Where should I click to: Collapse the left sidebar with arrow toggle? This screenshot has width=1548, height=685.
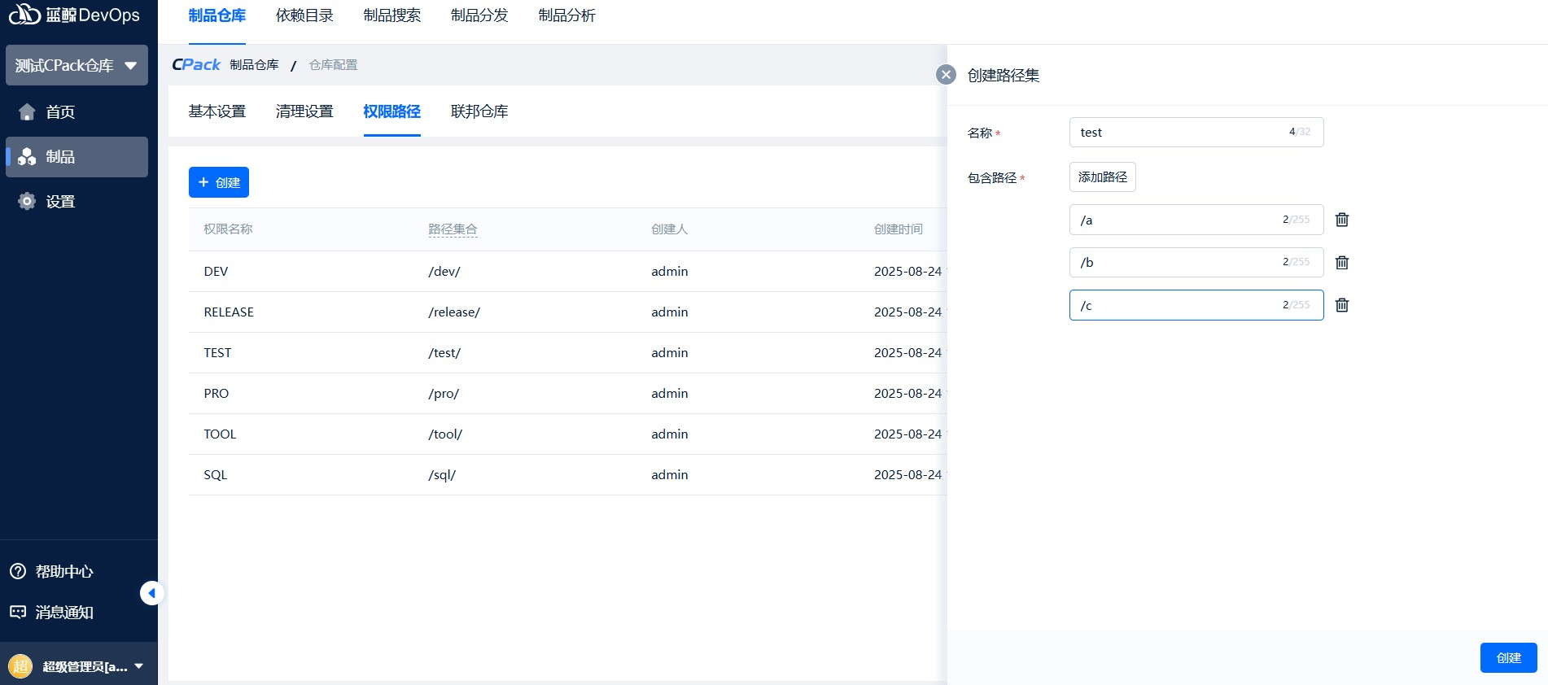tap(151, 593)
